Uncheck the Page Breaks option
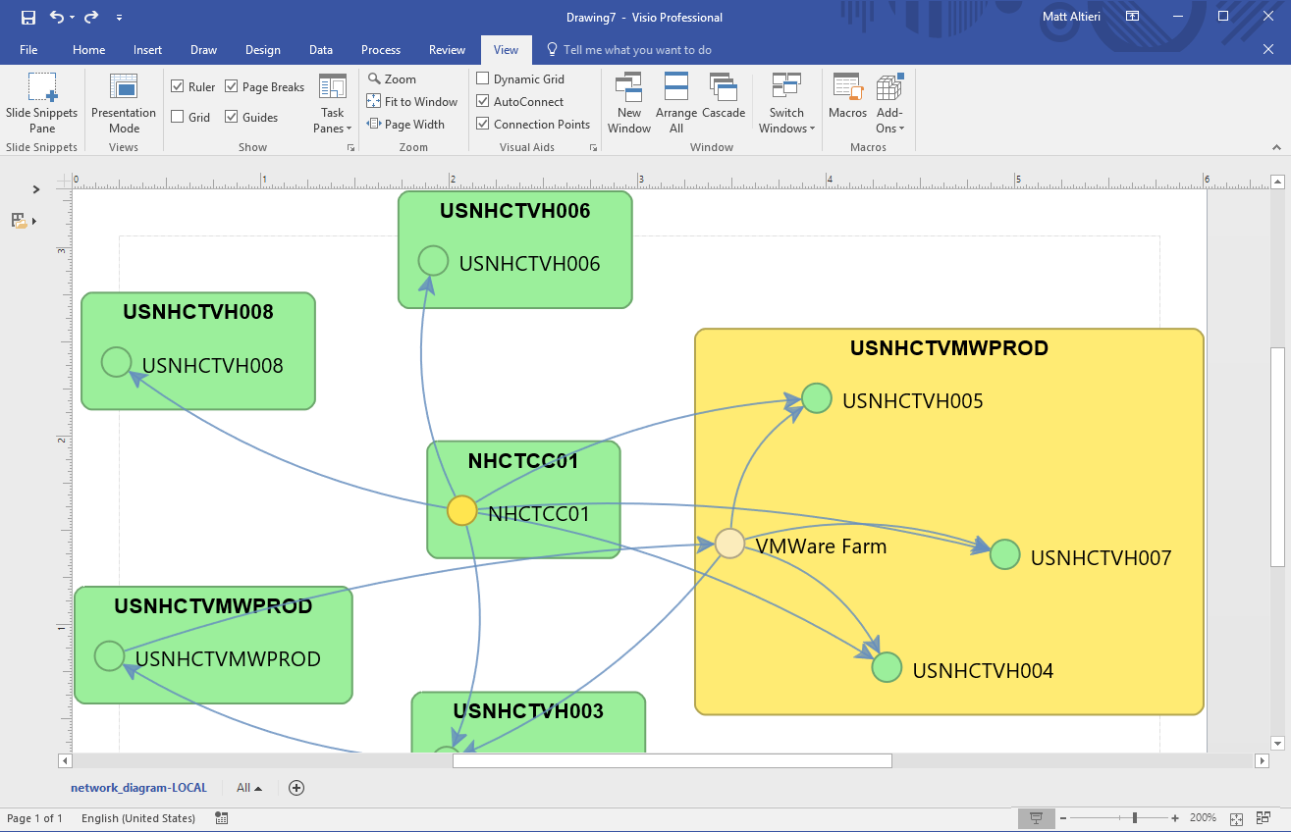Image resolution: width=1291 pixels, height=832 pixels. coord(232,86)
